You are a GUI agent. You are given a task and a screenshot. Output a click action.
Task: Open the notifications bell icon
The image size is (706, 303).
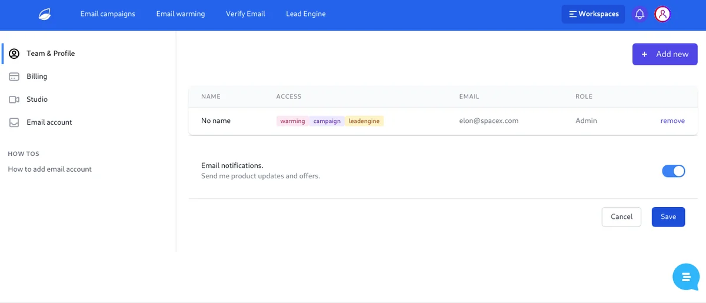tap(640, 14)
